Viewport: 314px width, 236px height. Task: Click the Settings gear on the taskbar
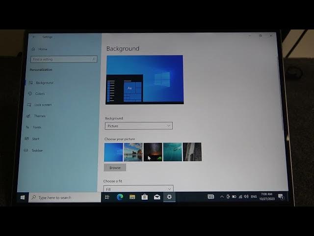point(169,197)
